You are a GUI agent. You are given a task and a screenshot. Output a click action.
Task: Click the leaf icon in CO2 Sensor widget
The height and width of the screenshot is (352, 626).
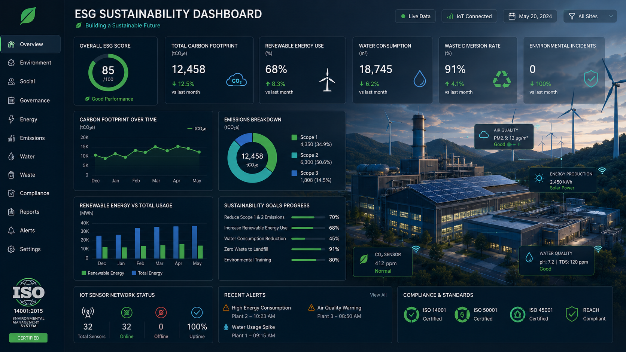[x=364, y=259]
